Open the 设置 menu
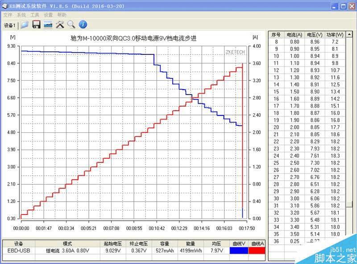Viewport: 357px width, 264px height. [x=48, y=15]
